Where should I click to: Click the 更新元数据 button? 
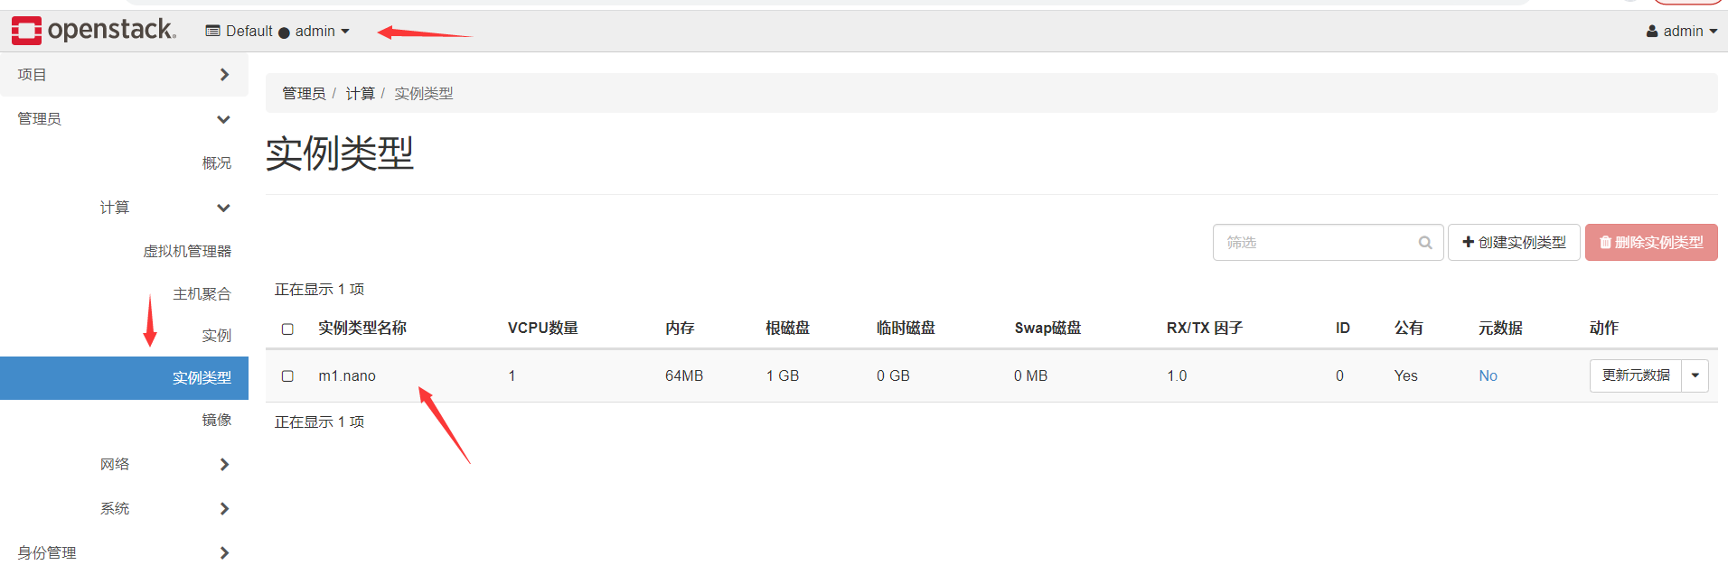1636,375
